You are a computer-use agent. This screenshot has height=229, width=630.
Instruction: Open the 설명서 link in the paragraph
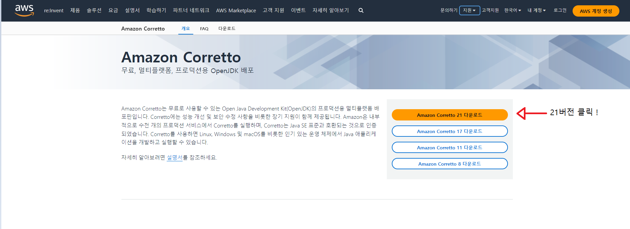pyautogui.click(x=175, y=157)
